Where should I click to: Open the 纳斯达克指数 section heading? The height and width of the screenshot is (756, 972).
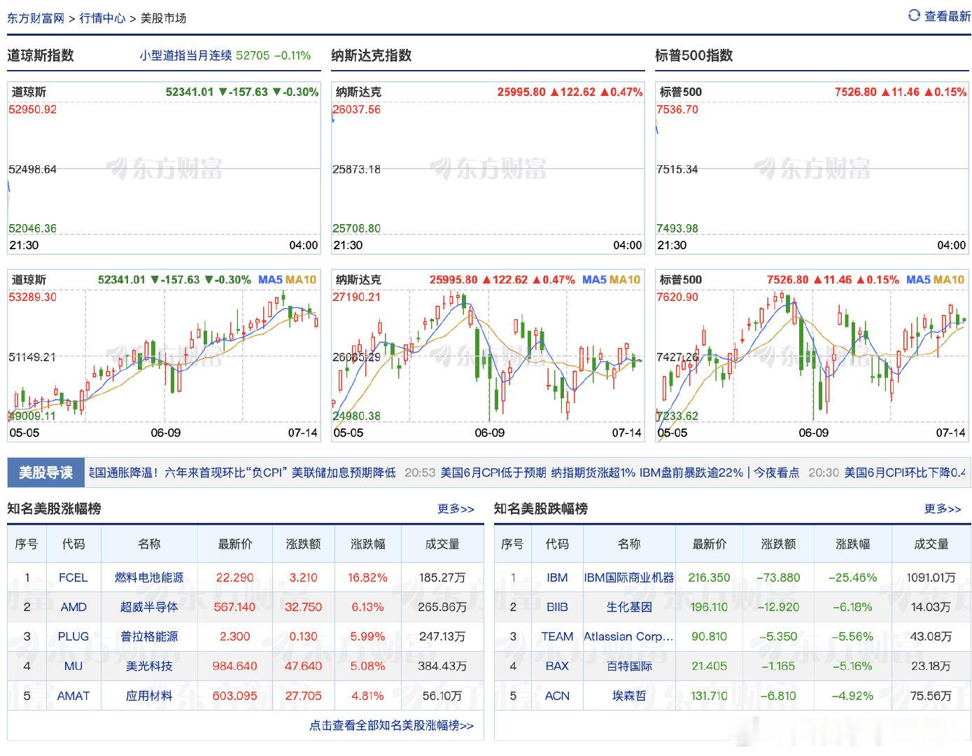[371, 55]
